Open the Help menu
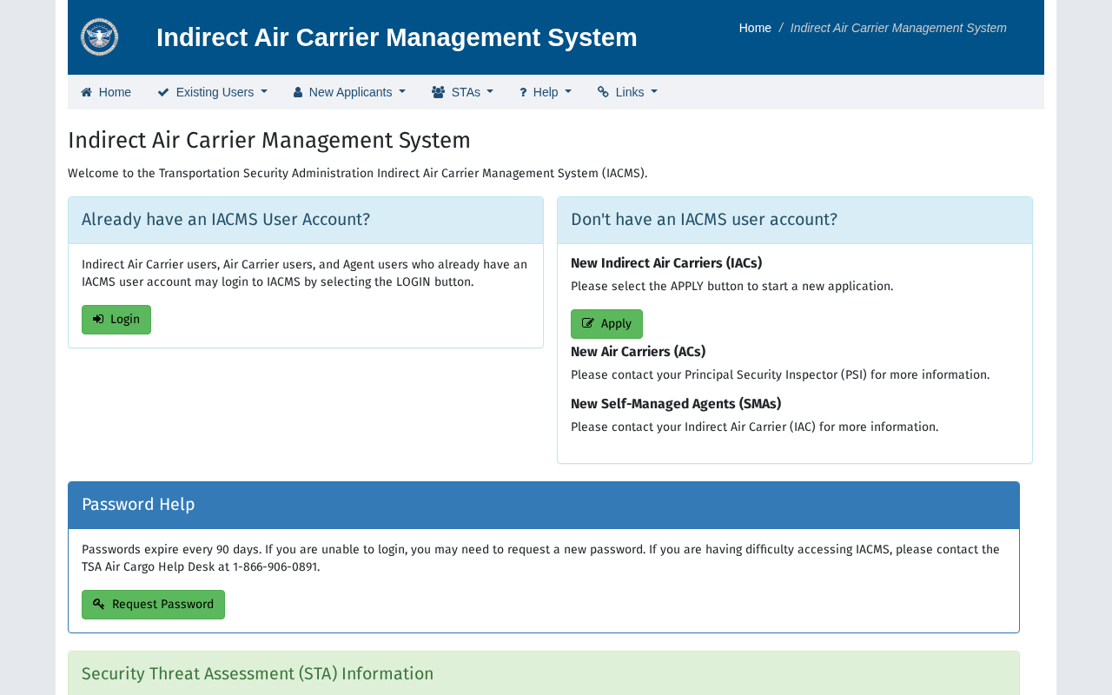 (546, 92)
